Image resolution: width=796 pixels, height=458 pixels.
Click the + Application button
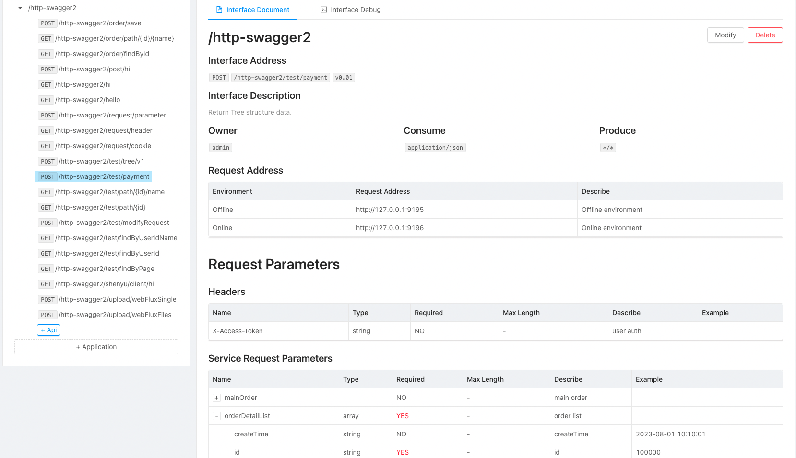click(x=96, y=346)
